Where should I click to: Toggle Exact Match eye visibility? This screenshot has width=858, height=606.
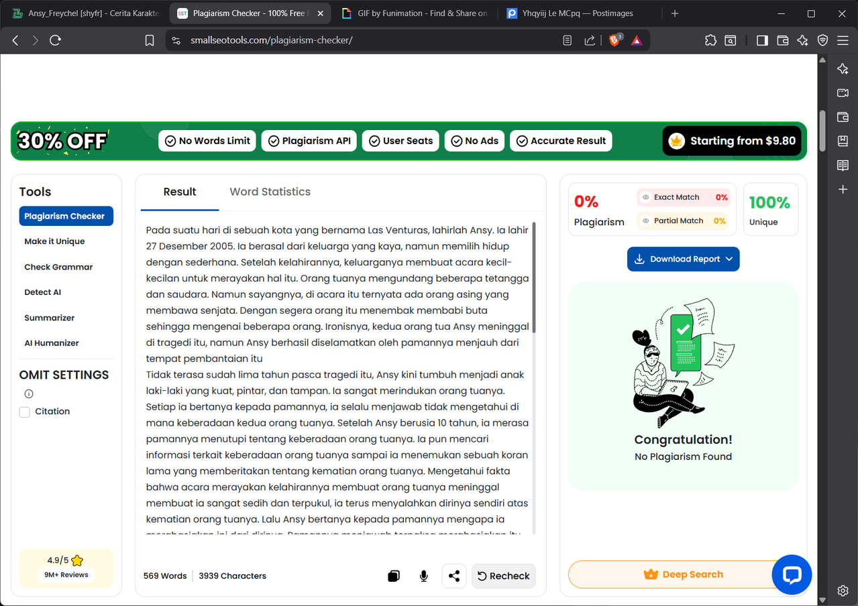(645, 198)
